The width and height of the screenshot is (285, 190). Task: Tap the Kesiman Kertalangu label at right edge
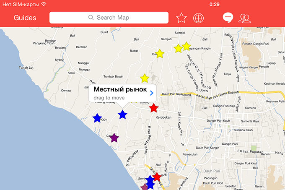(274, 83)
